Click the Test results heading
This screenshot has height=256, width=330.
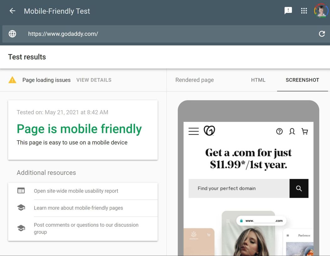tap(27, 57)
